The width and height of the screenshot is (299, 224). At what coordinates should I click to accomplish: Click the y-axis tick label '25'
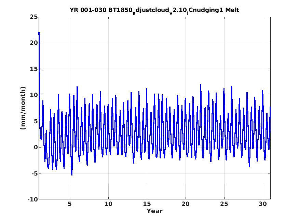point(34,17)
